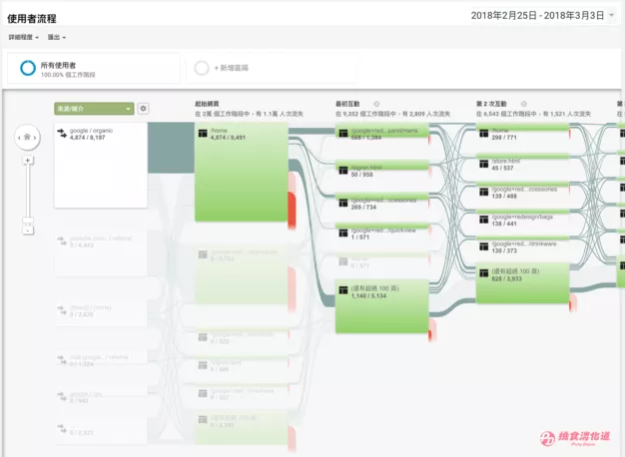The image size is (625, 457).
Task: Click the page icon of /store.html node
Action: [x=484, y=165]
